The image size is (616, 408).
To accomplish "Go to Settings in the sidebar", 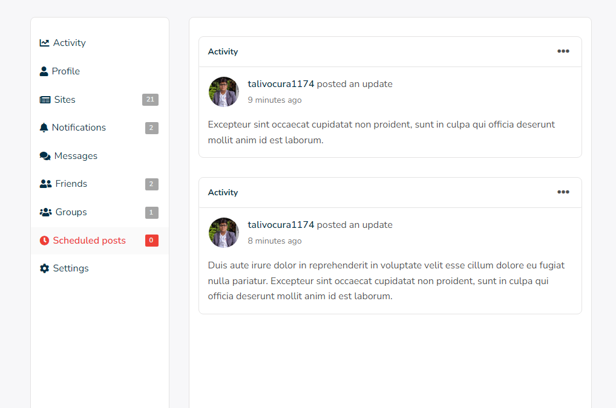I will [x=71, y=268].
